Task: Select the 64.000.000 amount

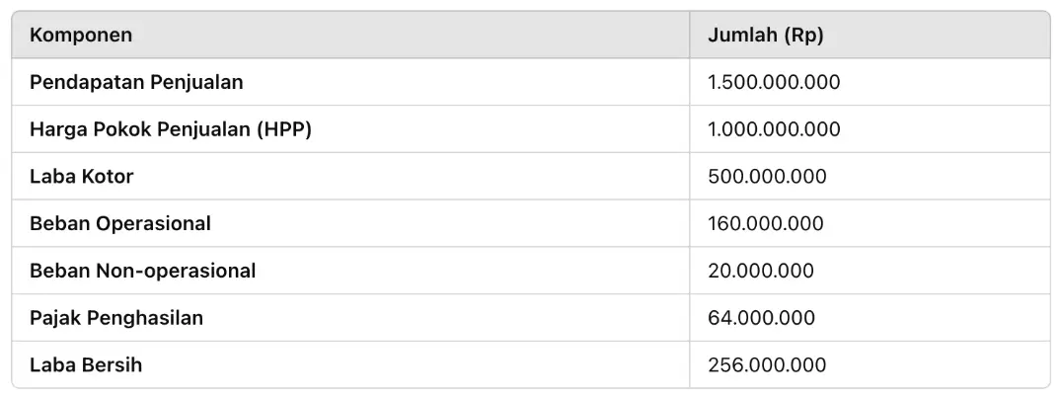Action: (x=761, y=318)
